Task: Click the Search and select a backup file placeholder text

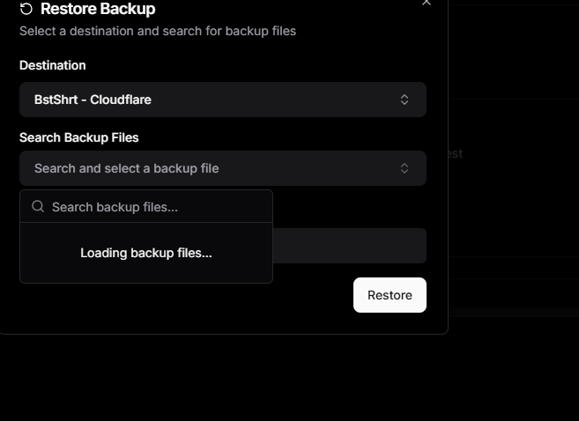Action: (126, 168)
